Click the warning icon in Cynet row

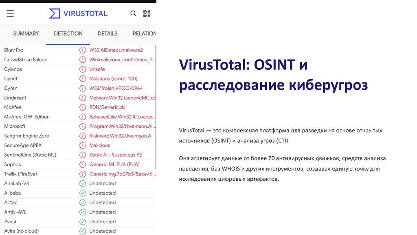83,79
